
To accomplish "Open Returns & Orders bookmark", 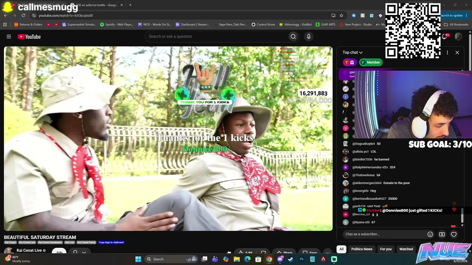I will tap(28, 25).
